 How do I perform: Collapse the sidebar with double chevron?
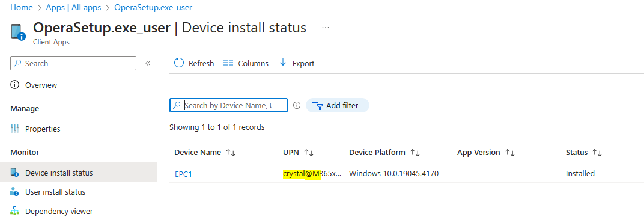pyautogui.click(x=148, y=63)
